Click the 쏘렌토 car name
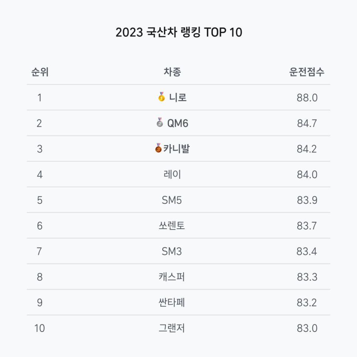 pyautogui.click(x=172, y=226)
